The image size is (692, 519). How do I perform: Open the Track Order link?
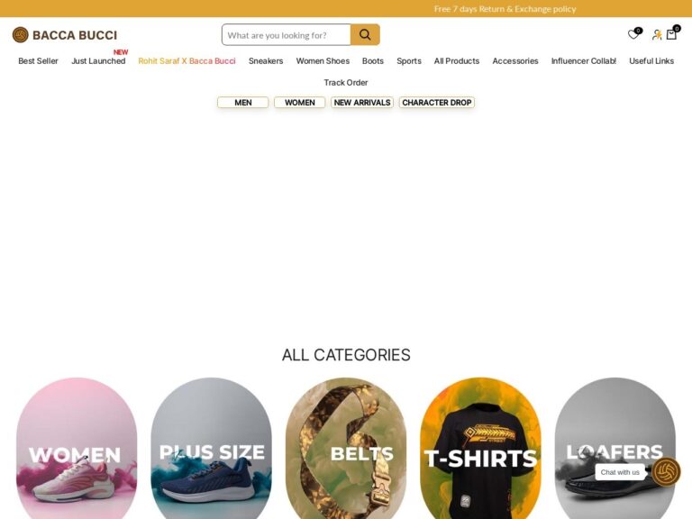coord(346,83)
